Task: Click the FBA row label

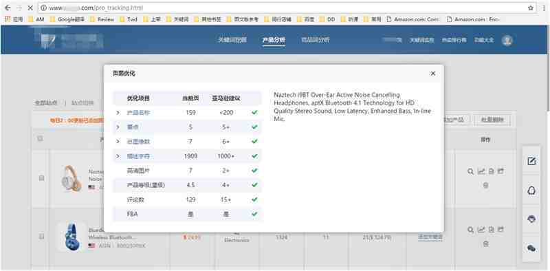Action: click(132, 214)
